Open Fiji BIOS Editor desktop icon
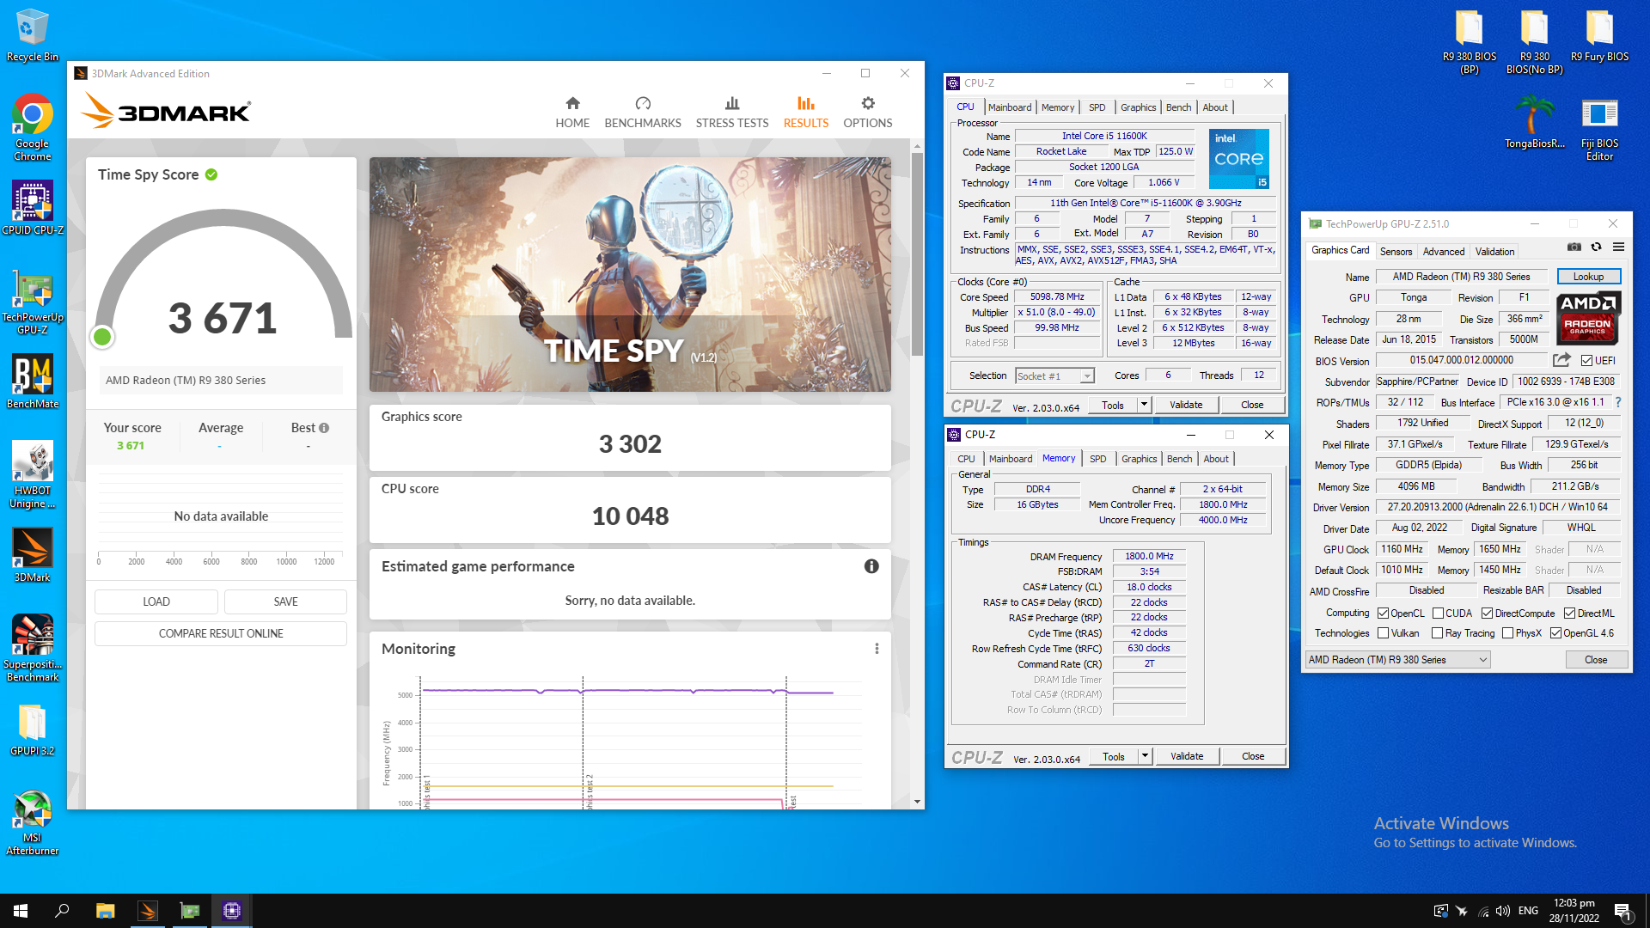 click(x=1599, y=127)
